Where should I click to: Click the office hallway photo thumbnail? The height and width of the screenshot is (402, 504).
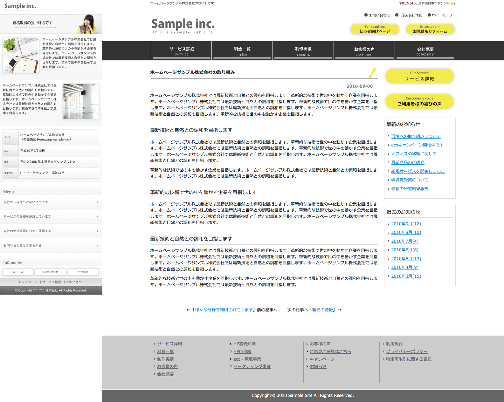tap(81, 101)
